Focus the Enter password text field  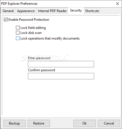[61, 64]
